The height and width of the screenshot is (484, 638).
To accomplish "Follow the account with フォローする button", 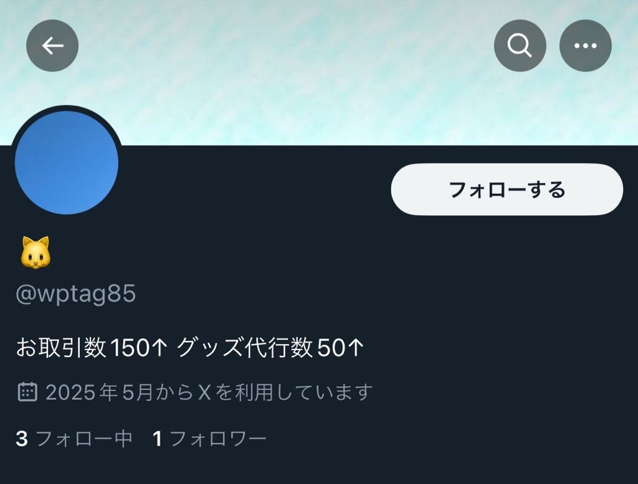I will tap(507, 189).
